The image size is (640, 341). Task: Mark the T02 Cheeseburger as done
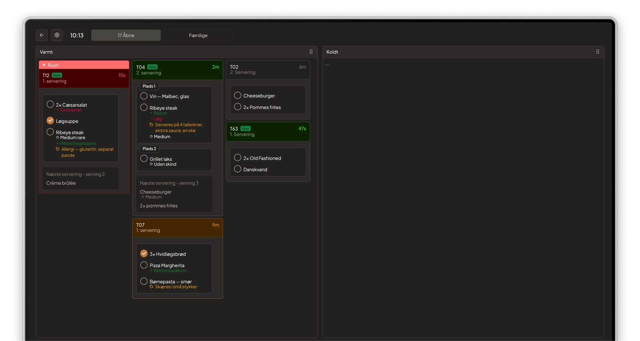pos(238,95)
